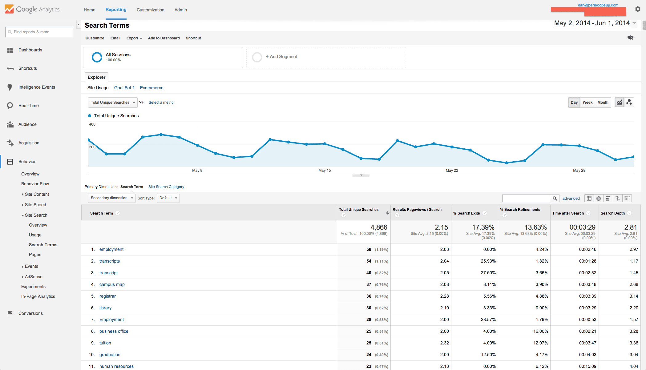Open the Sort Type Default dropdown
Screen dimensions: 646x370
[168, 198]
